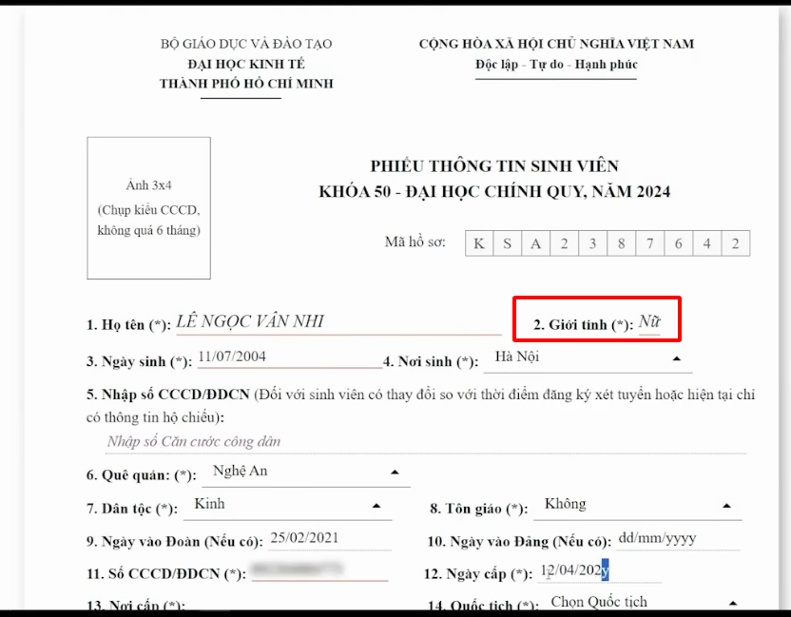The width and height of the screenshot is (791, 617).
Task: Select the Mã hồ sơ cell containing S
Action: click(508, 243)
